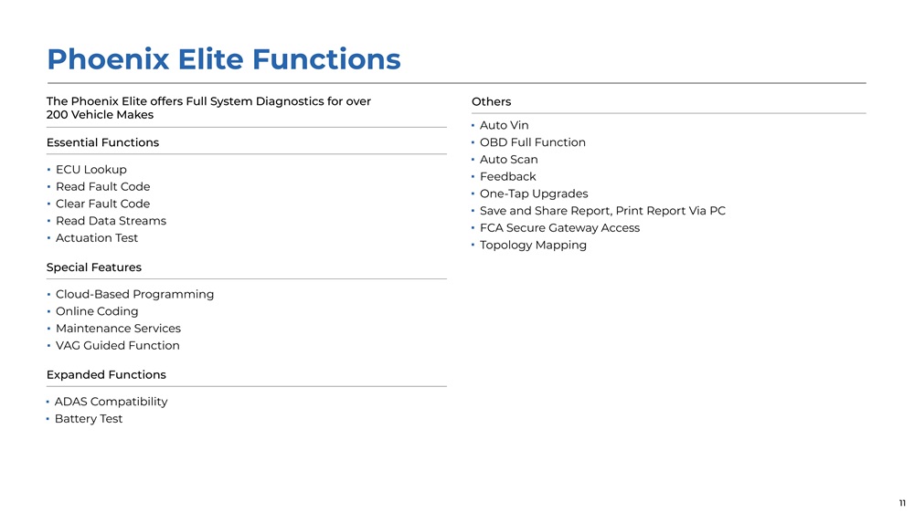
Task: Select OBD Full Function entry
Action: 533,142
